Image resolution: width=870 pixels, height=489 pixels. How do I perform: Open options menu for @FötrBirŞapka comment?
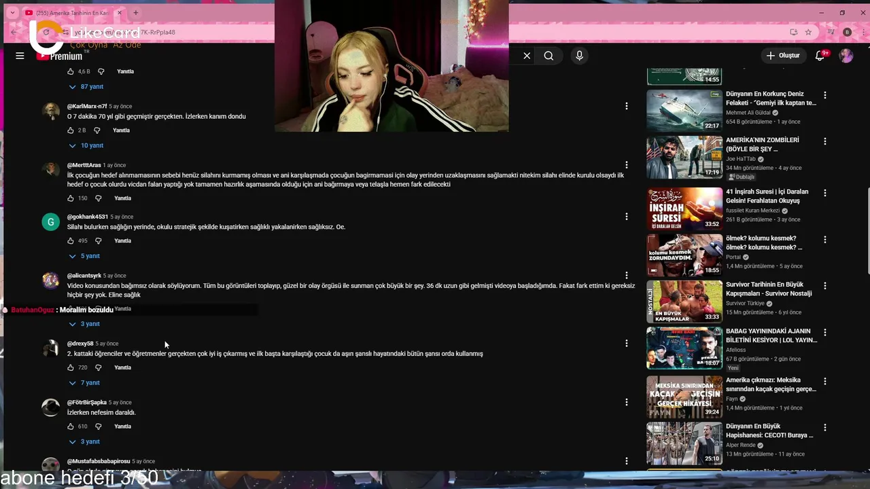pos(627,402)
